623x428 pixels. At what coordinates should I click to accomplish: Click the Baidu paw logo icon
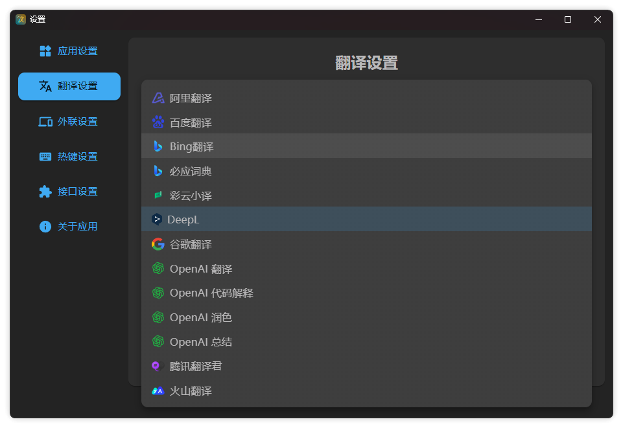(x=158, y=122)
